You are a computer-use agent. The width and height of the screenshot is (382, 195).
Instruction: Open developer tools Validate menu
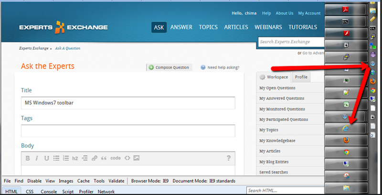(x=116, y=181)
